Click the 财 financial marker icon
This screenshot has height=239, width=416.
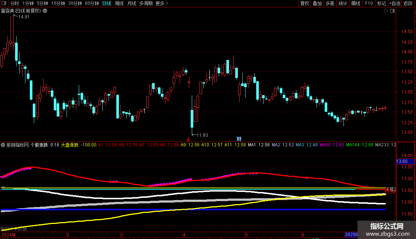point(239,139)
